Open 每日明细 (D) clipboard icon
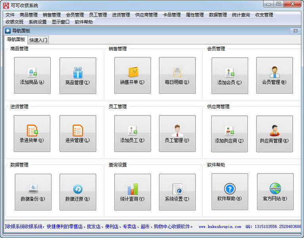Image resolution: width=304 pixels, height=238 pixels. 177,75
